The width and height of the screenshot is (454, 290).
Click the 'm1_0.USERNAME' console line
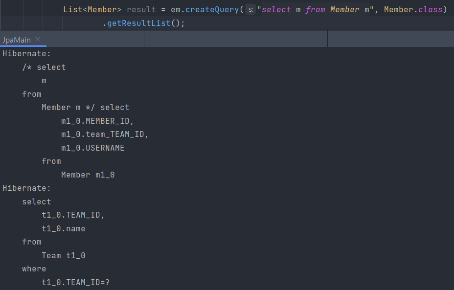coord(92,148)
